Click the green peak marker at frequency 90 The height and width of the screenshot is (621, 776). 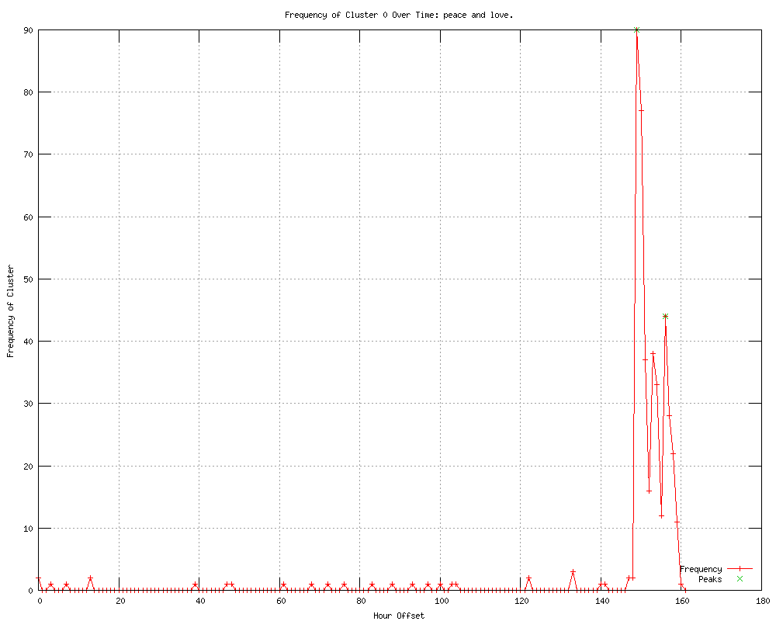pyautogui.click(x=636, y=30)
